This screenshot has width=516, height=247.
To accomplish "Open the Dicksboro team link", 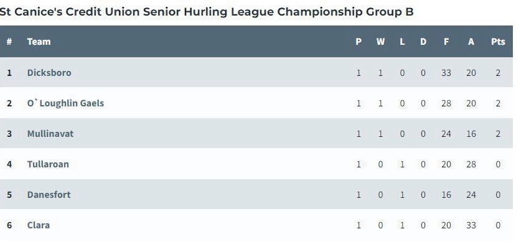I will (49, 73).
